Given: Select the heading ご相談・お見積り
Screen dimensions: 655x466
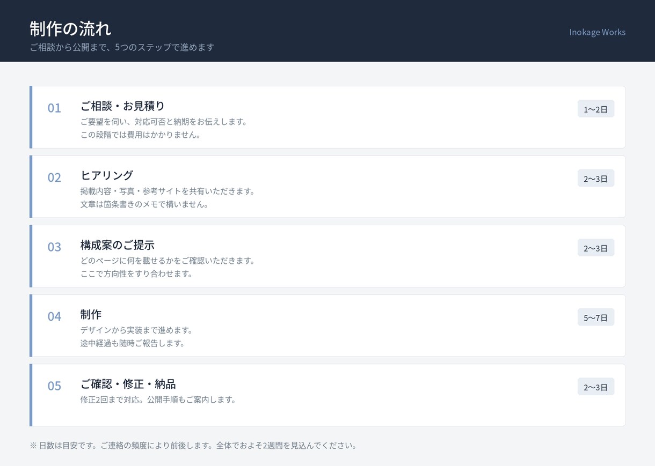Looking at the screenshot, I should click(x=122, y=106).
